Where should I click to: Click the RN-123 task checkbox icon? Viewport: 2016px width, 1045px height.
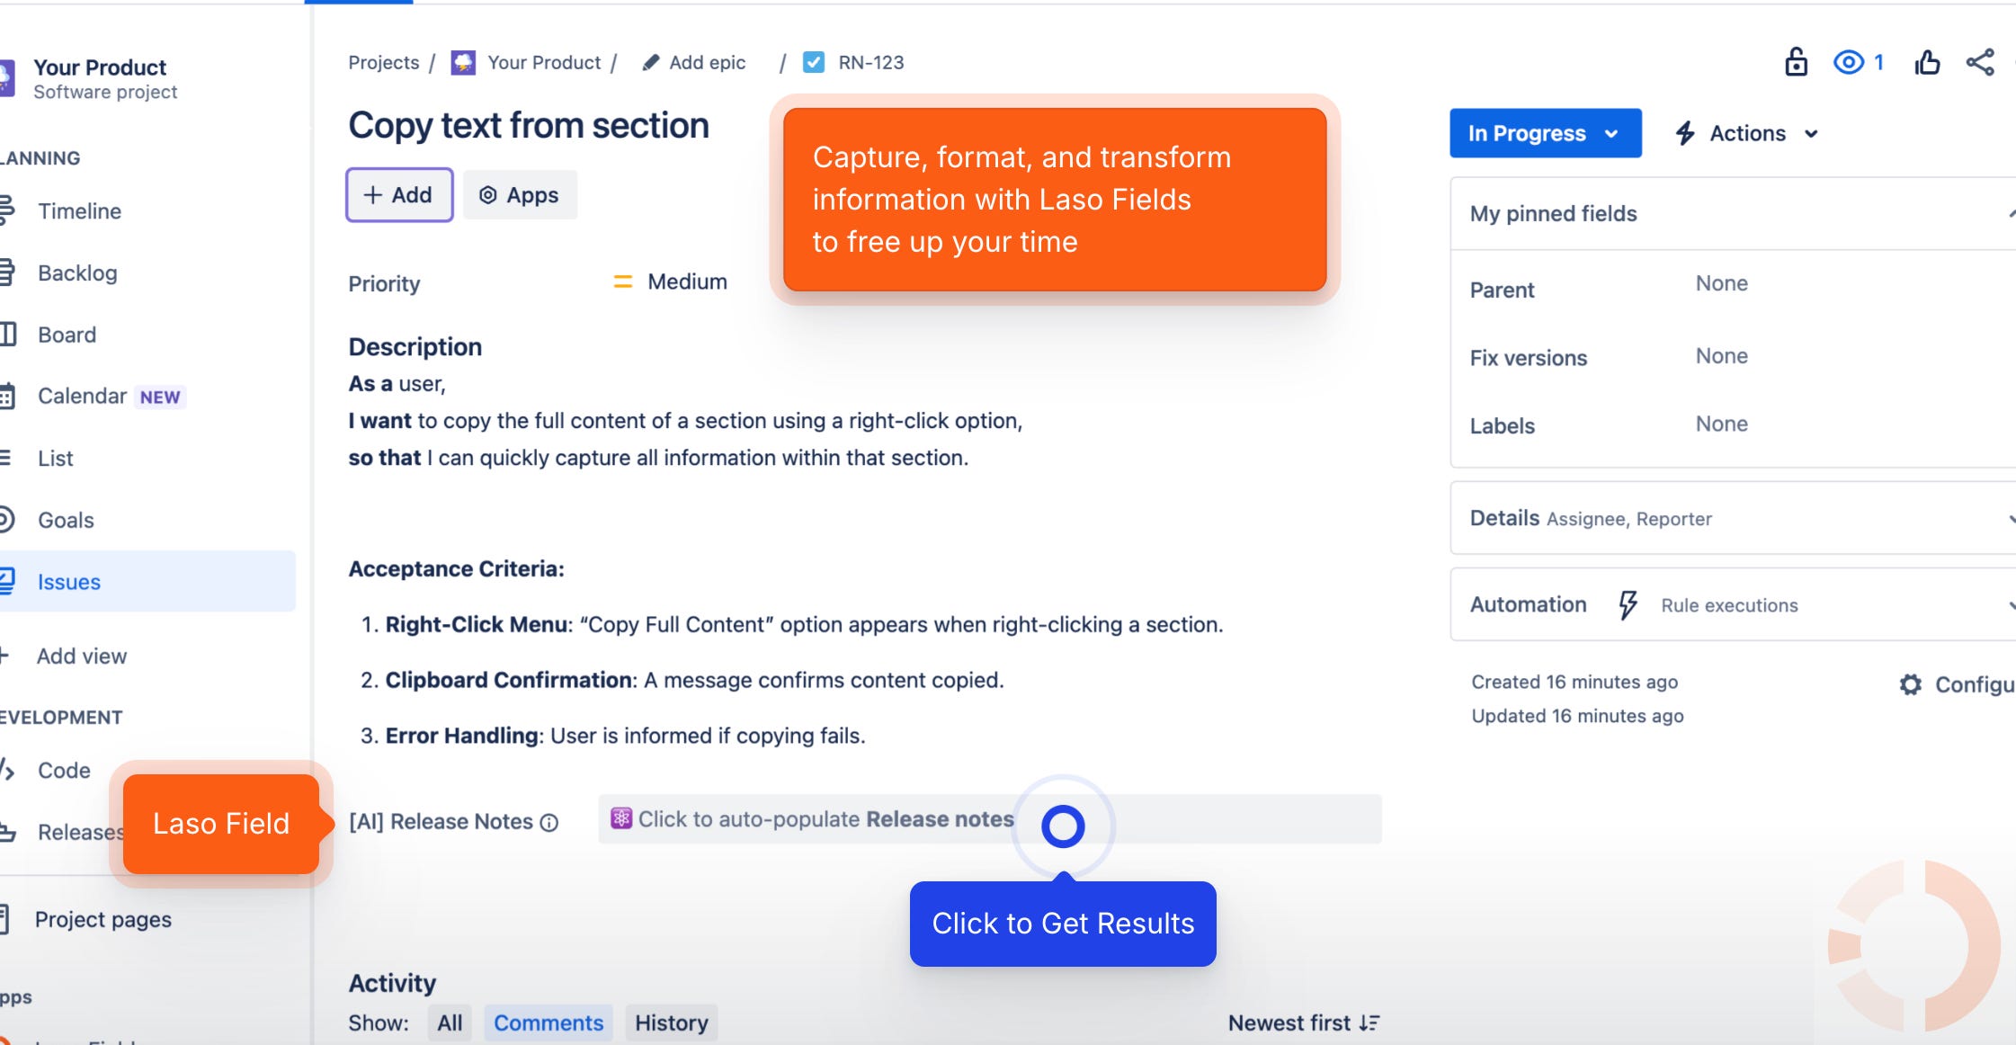pos(814,63)
